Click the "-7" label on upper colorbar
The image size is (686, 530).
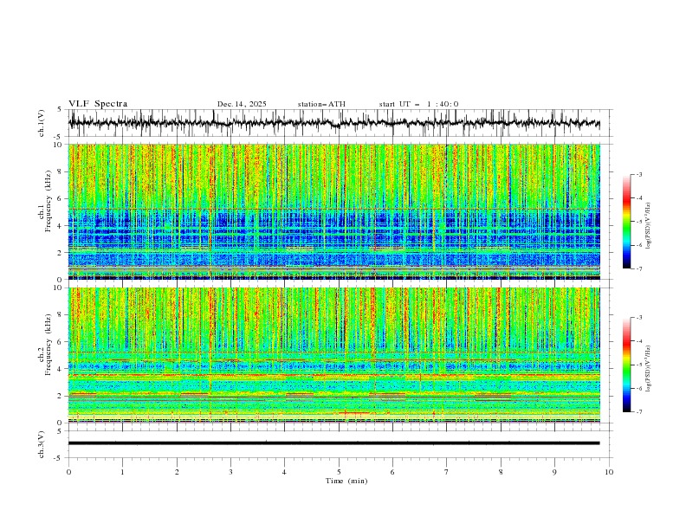[x=638, y=268]
